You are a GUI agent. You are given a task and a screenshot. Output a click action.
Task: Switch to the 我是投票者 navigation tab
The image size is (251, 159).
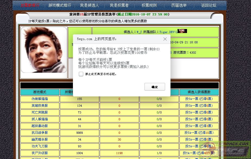coord(119,5)
